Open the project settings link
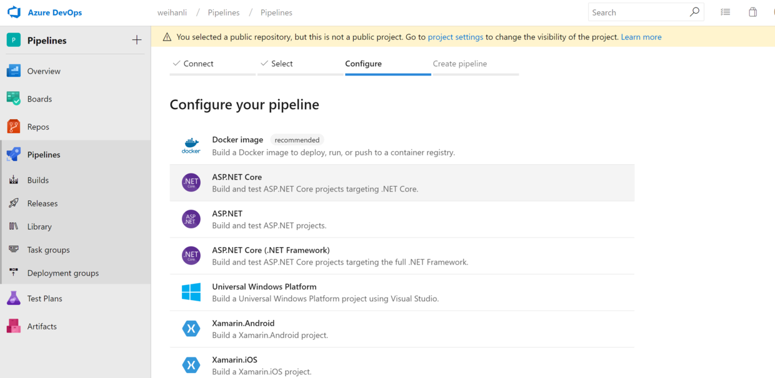This screenshot has height=378, width=775. tap(455, 37)
